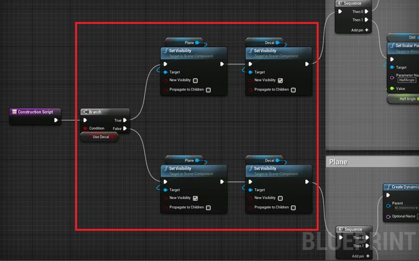Viewport: 419px width, 261px height.
Task: Select the Construction Script node title
Action: 35,112
